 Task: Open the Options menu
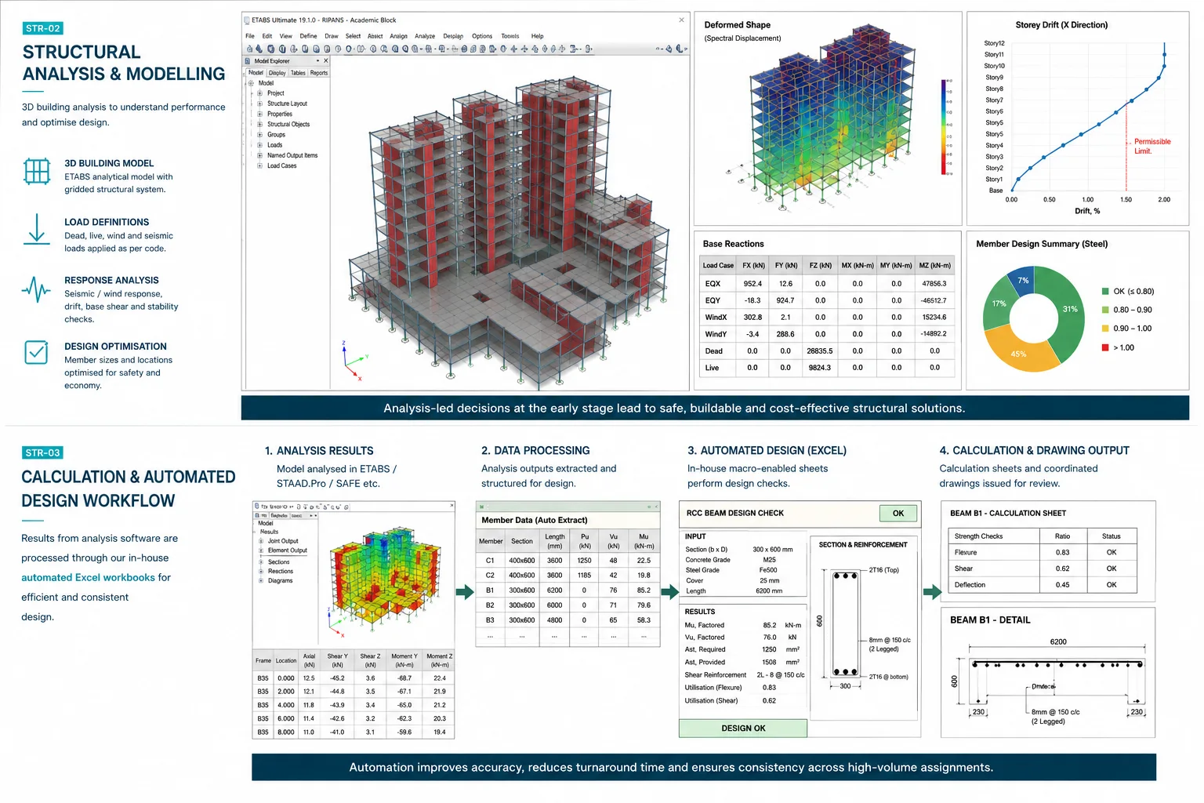pyautogui.click(x=482, y=36)
